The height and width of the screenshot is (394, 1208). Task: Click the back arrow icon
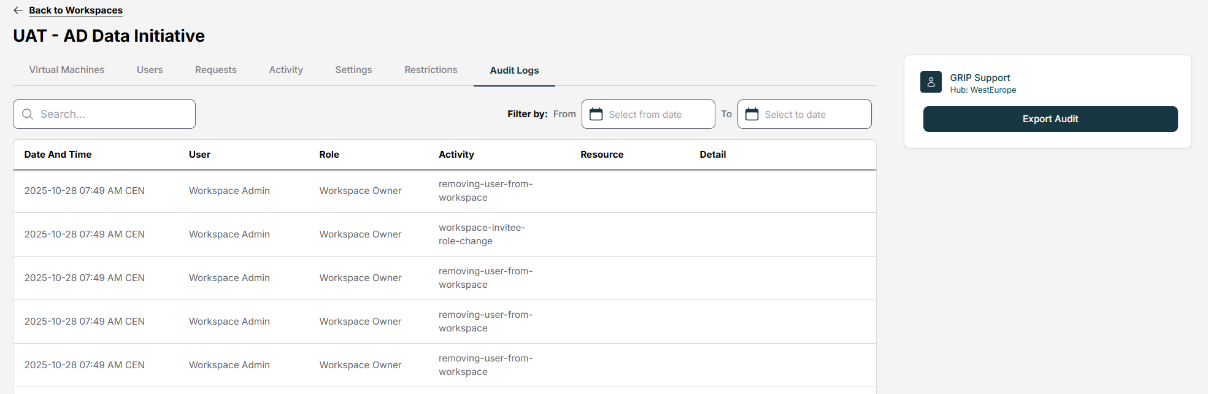click(x=18, y=10)
